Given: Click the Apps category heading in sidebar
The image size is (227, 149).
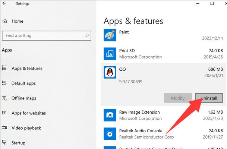Looking at the screenshot, I should (x=7, y=50).
